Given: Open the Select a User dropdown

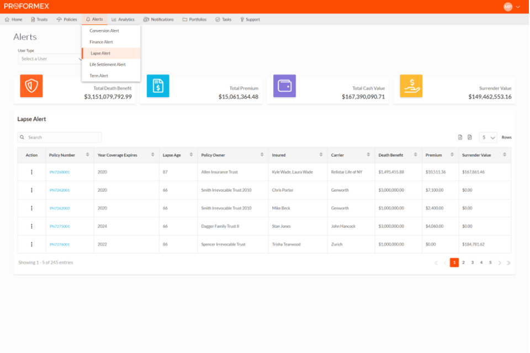Looking at the screenshot, I should pos(50,59).
